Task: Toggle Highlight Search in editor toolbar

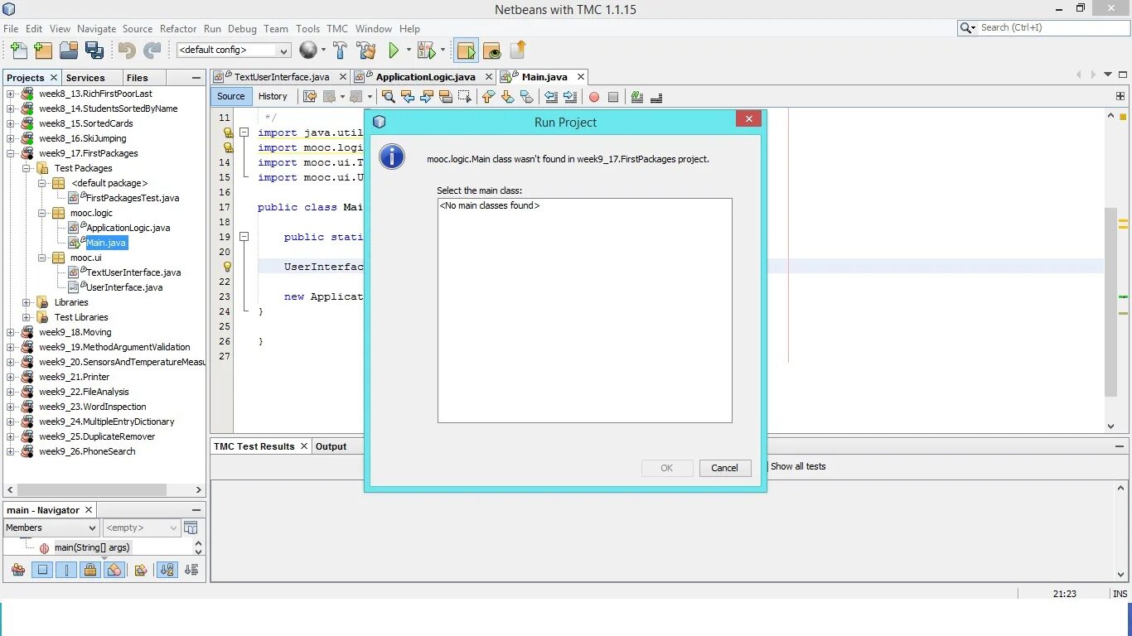Action: [x=445, y=97]
